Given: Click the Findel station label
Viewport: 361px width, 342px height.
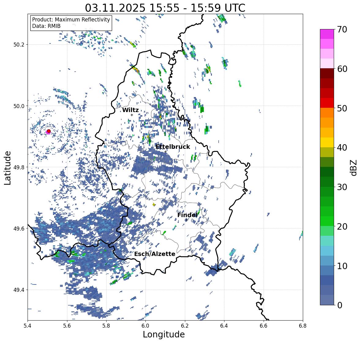Looking at the screenshot, I should click(187, 215).
